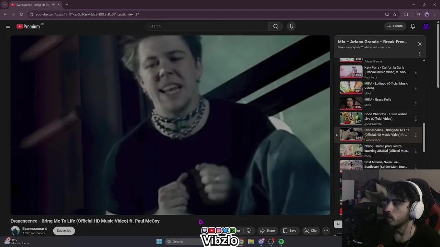Click the playlist scroll-up arrow
The image size is (440, 247).
click(424, 60)
